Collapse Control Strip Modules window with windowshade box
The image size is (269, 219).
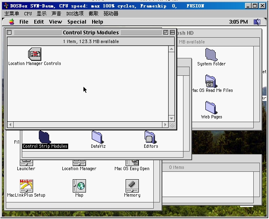point(172,32)
